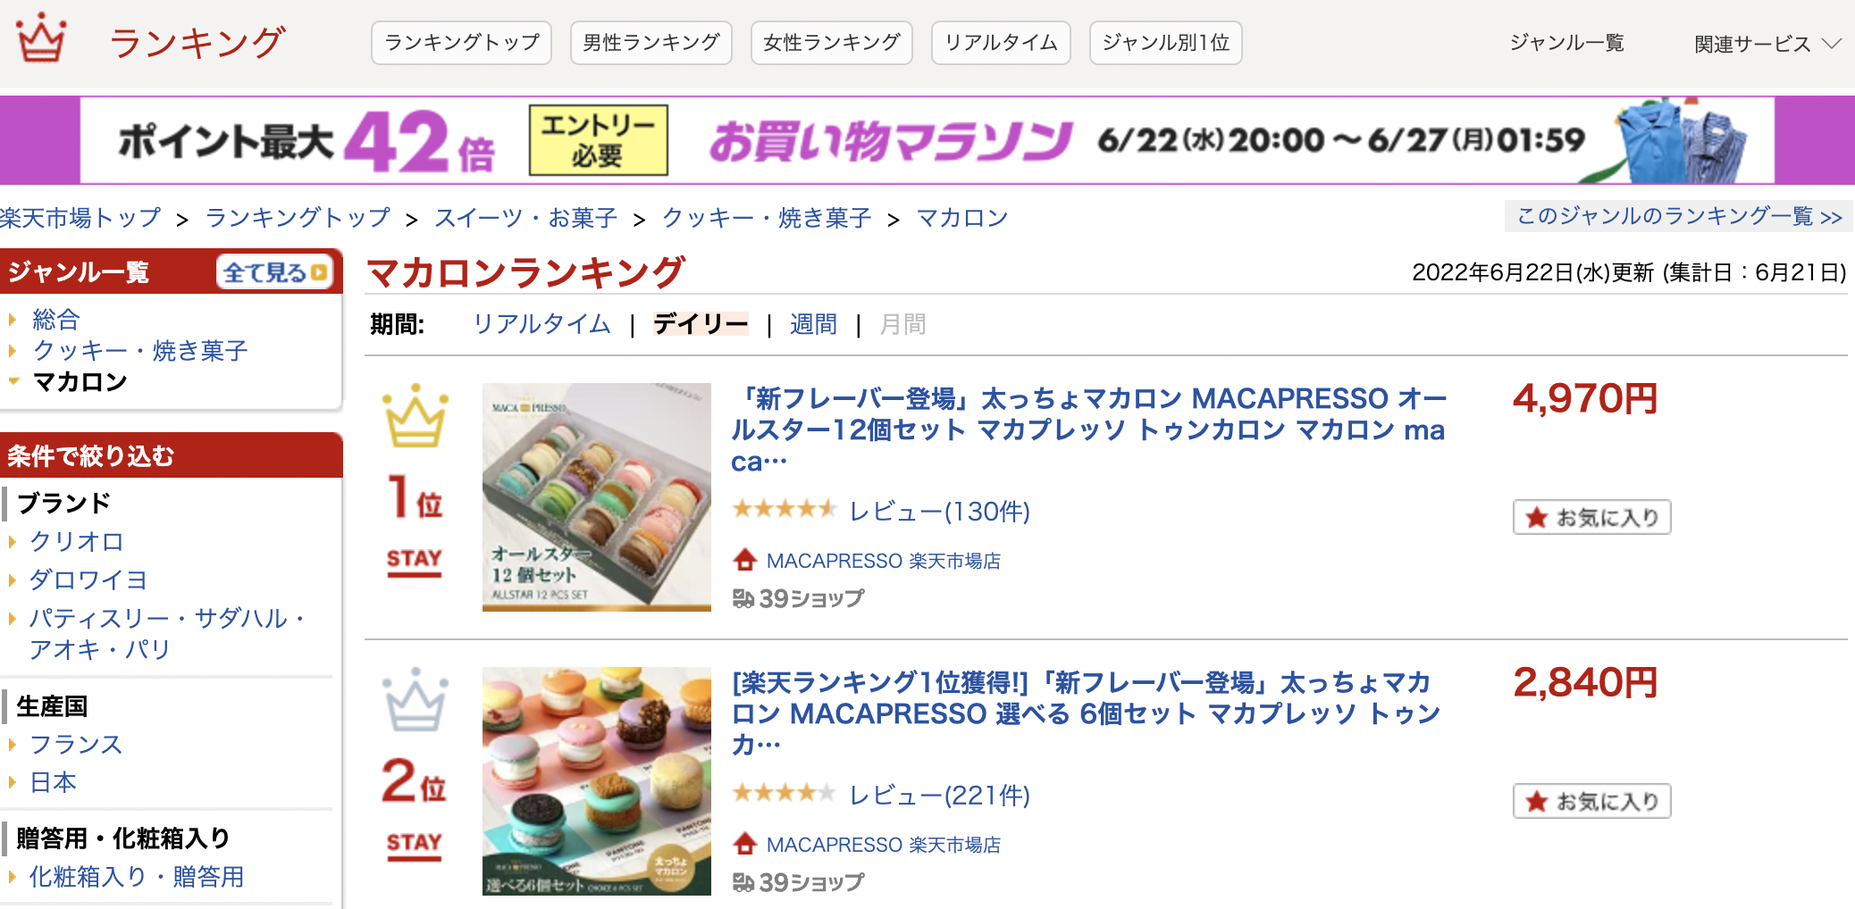This screenshot has height=909, width=1855.
Task: Open the 女性ランキング tab
Action: (x=832, y=43)
